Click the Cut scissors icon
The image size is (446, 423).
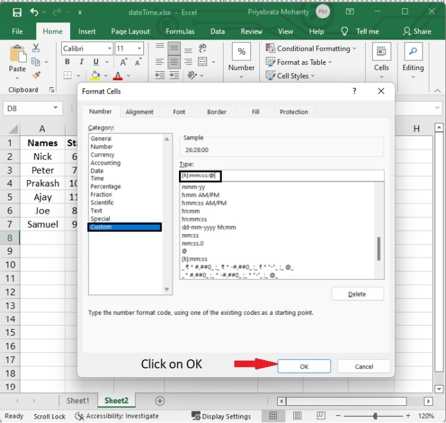pos(36,48)
